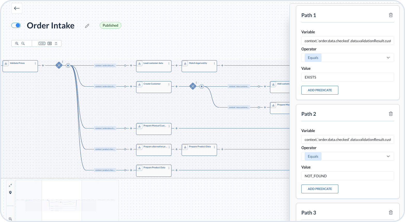Select the location pin in the minimap sidebar

[x=10, y=192]
